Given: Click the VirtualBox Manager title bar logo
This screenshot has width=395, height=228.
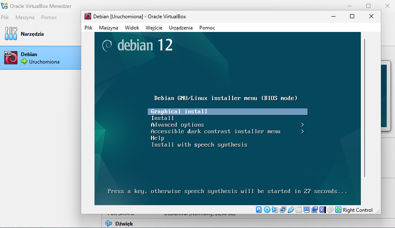Looking at the screenshot, I should click(x=4, y=6).
